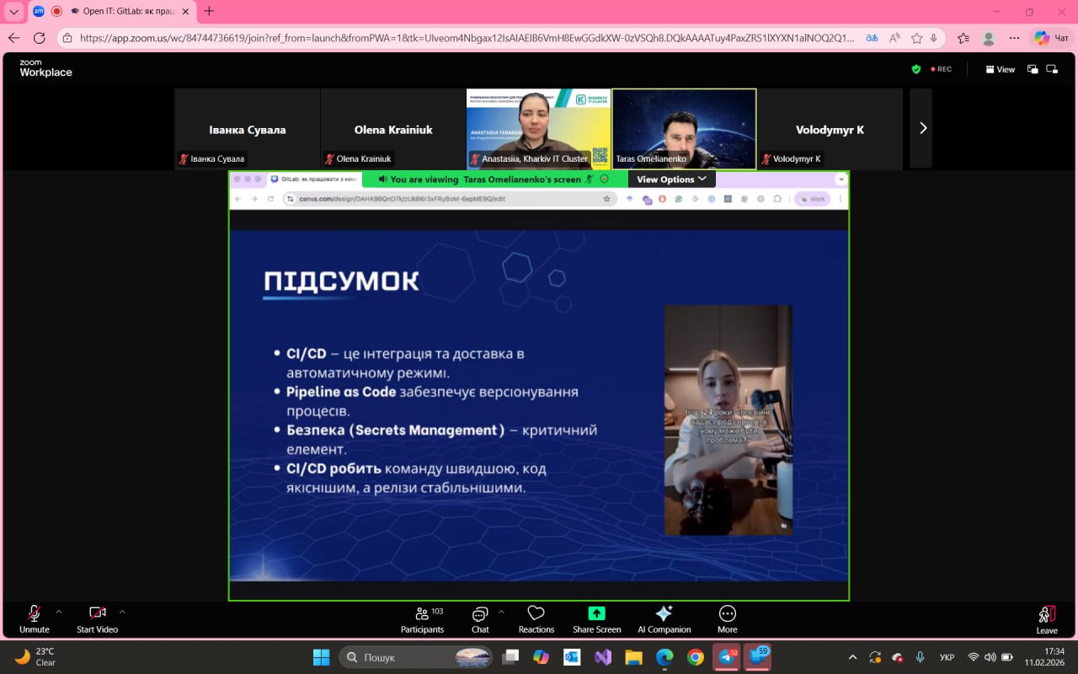Viewport: 1078px width, 674px height.
Task: Open the Reactions menu
Action: click(536, 619)
